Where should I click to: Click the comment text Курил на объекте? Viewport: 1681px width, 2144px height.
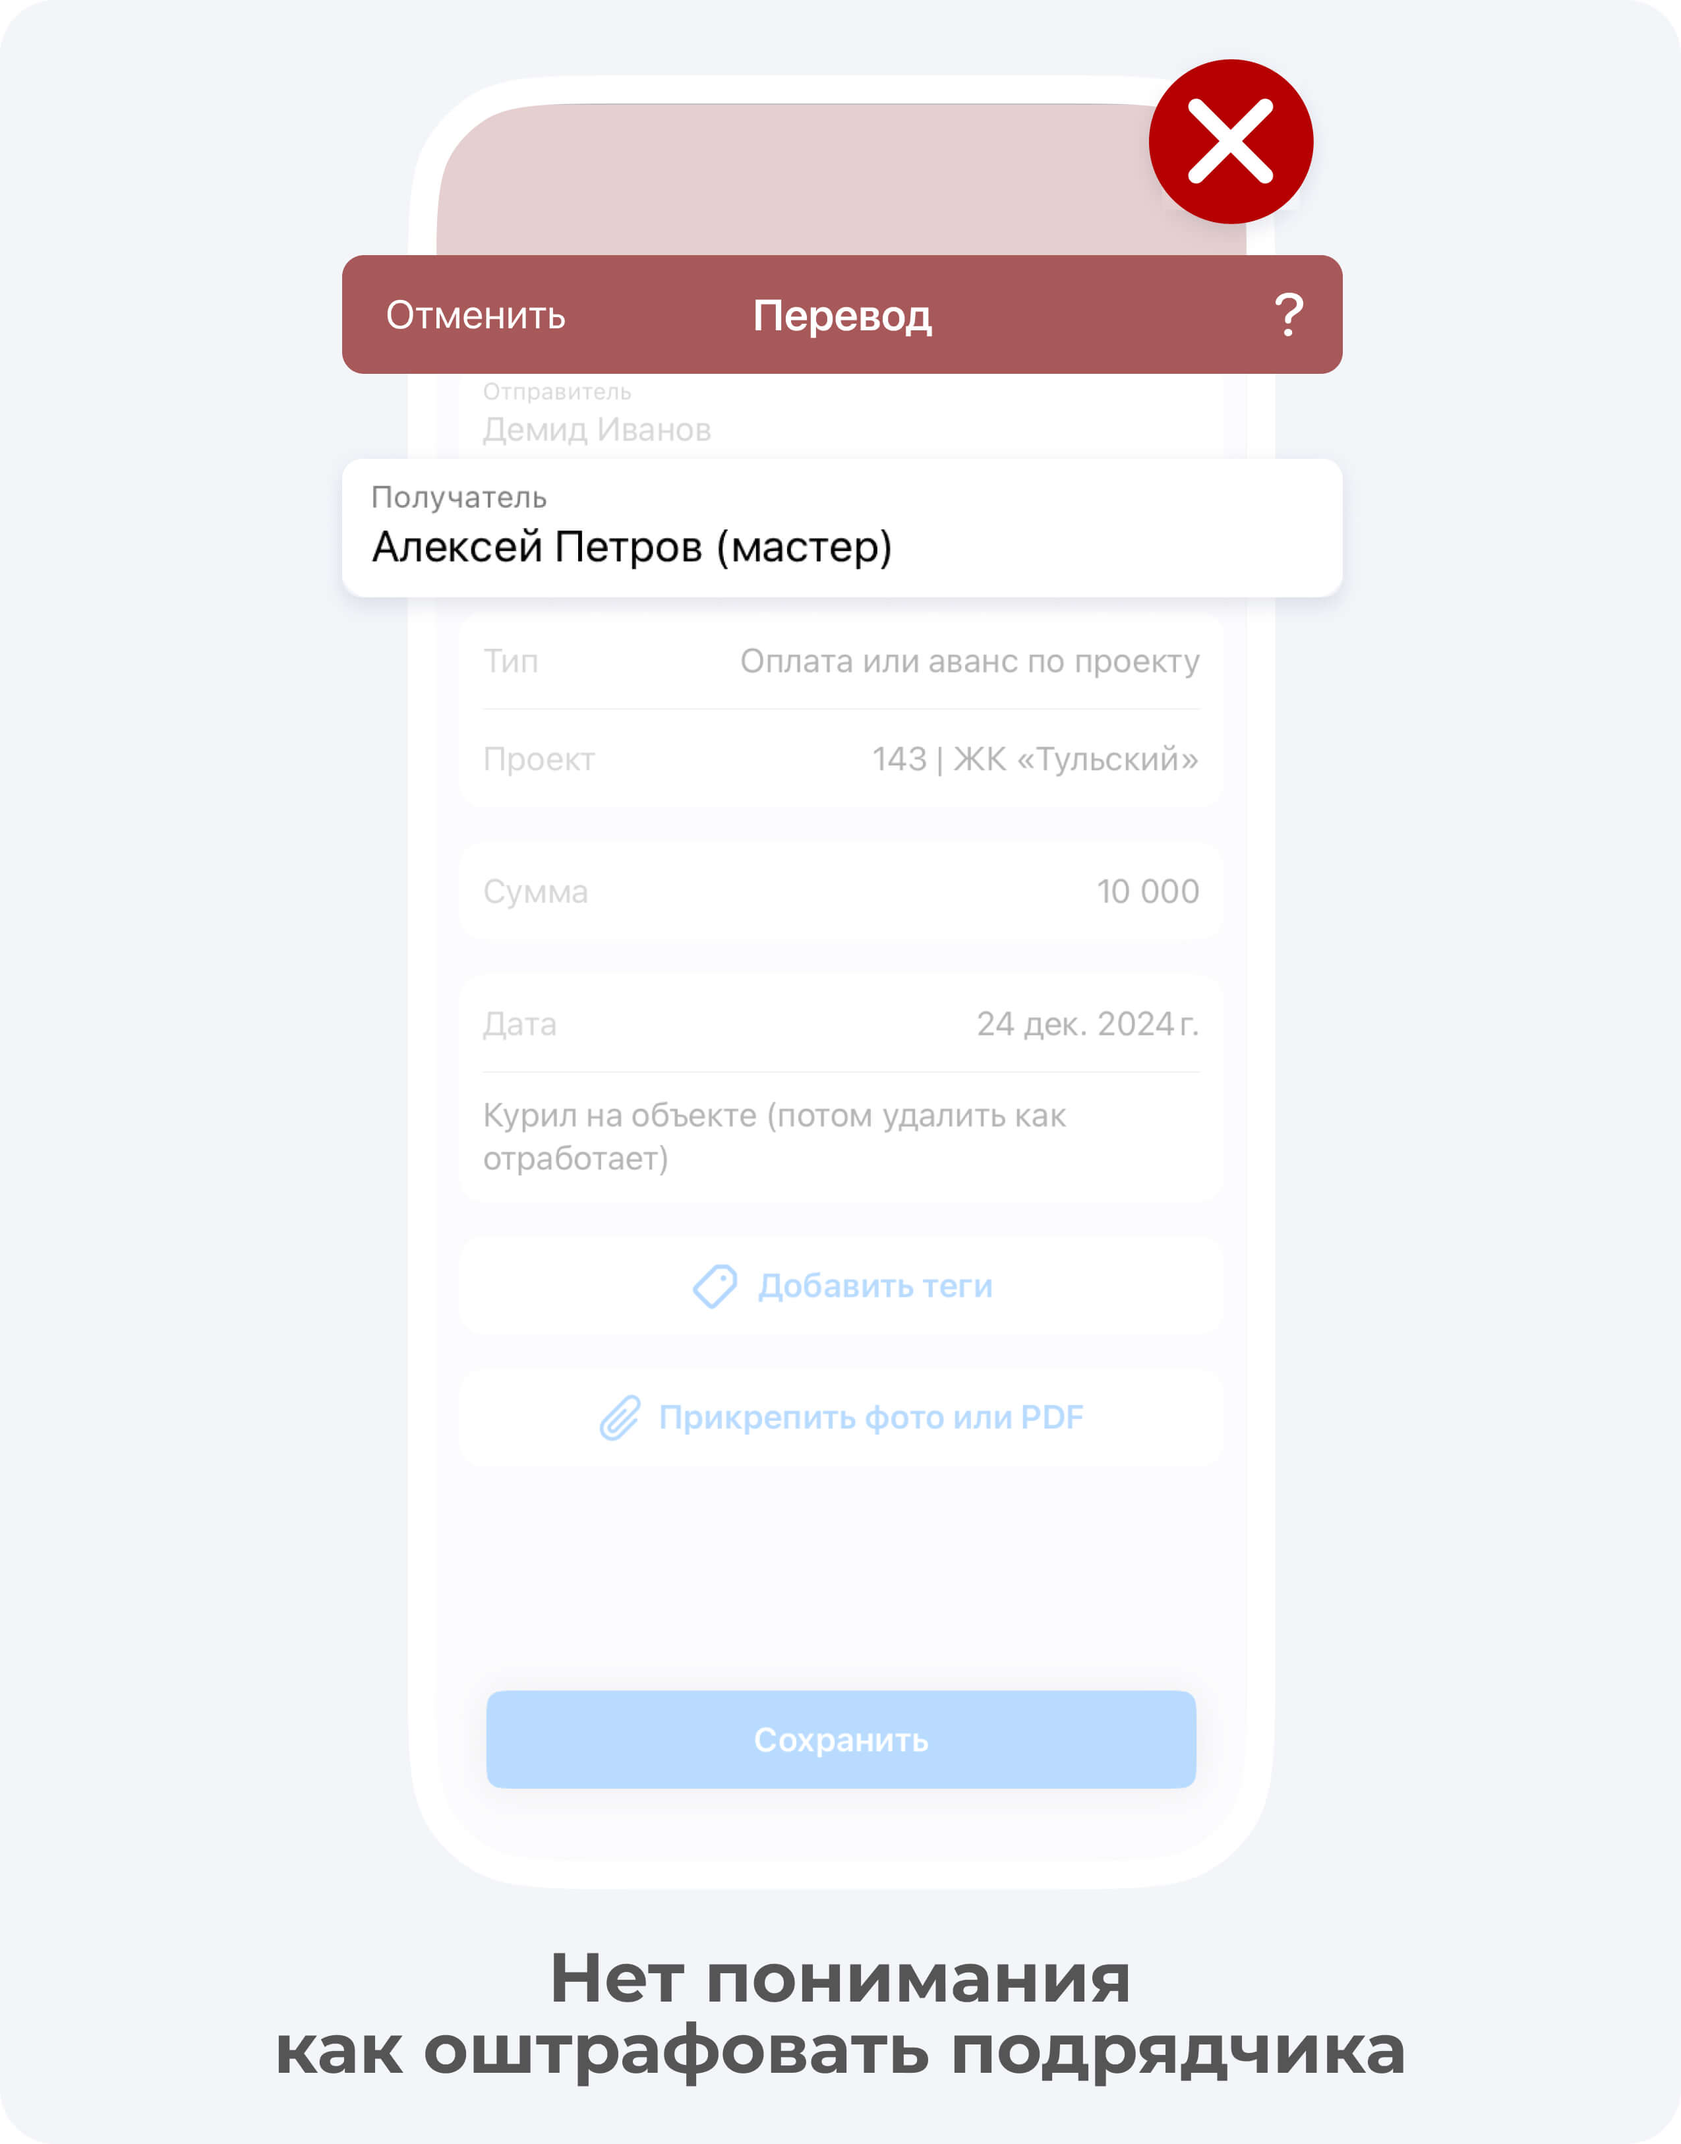[773, 1137]
